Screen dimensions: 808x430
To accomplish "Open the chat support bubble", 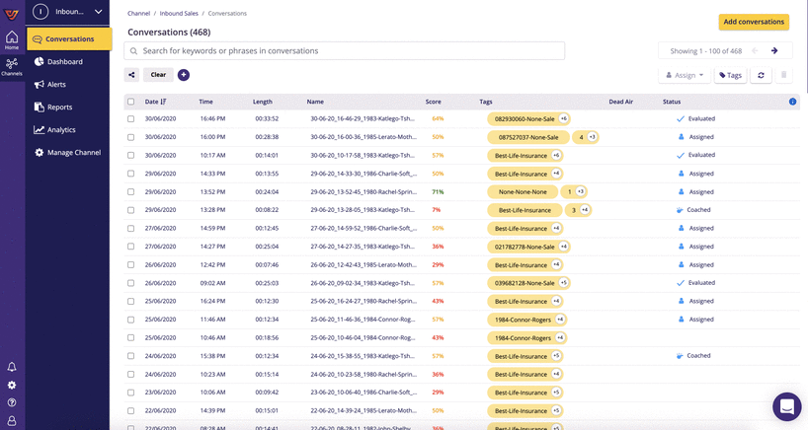I will (787, 406).
